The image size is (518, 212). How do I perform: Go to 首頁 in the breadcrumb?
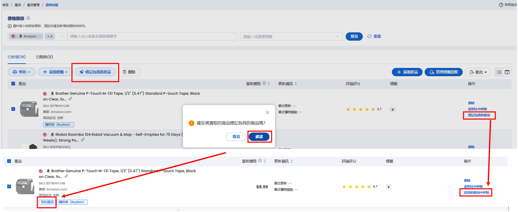[x=5, y=5]
